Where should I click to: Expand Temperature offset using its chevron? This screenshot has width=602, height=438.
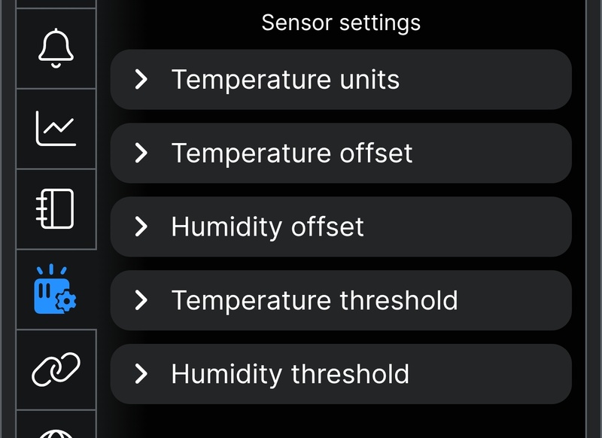(x=141, y=154)
